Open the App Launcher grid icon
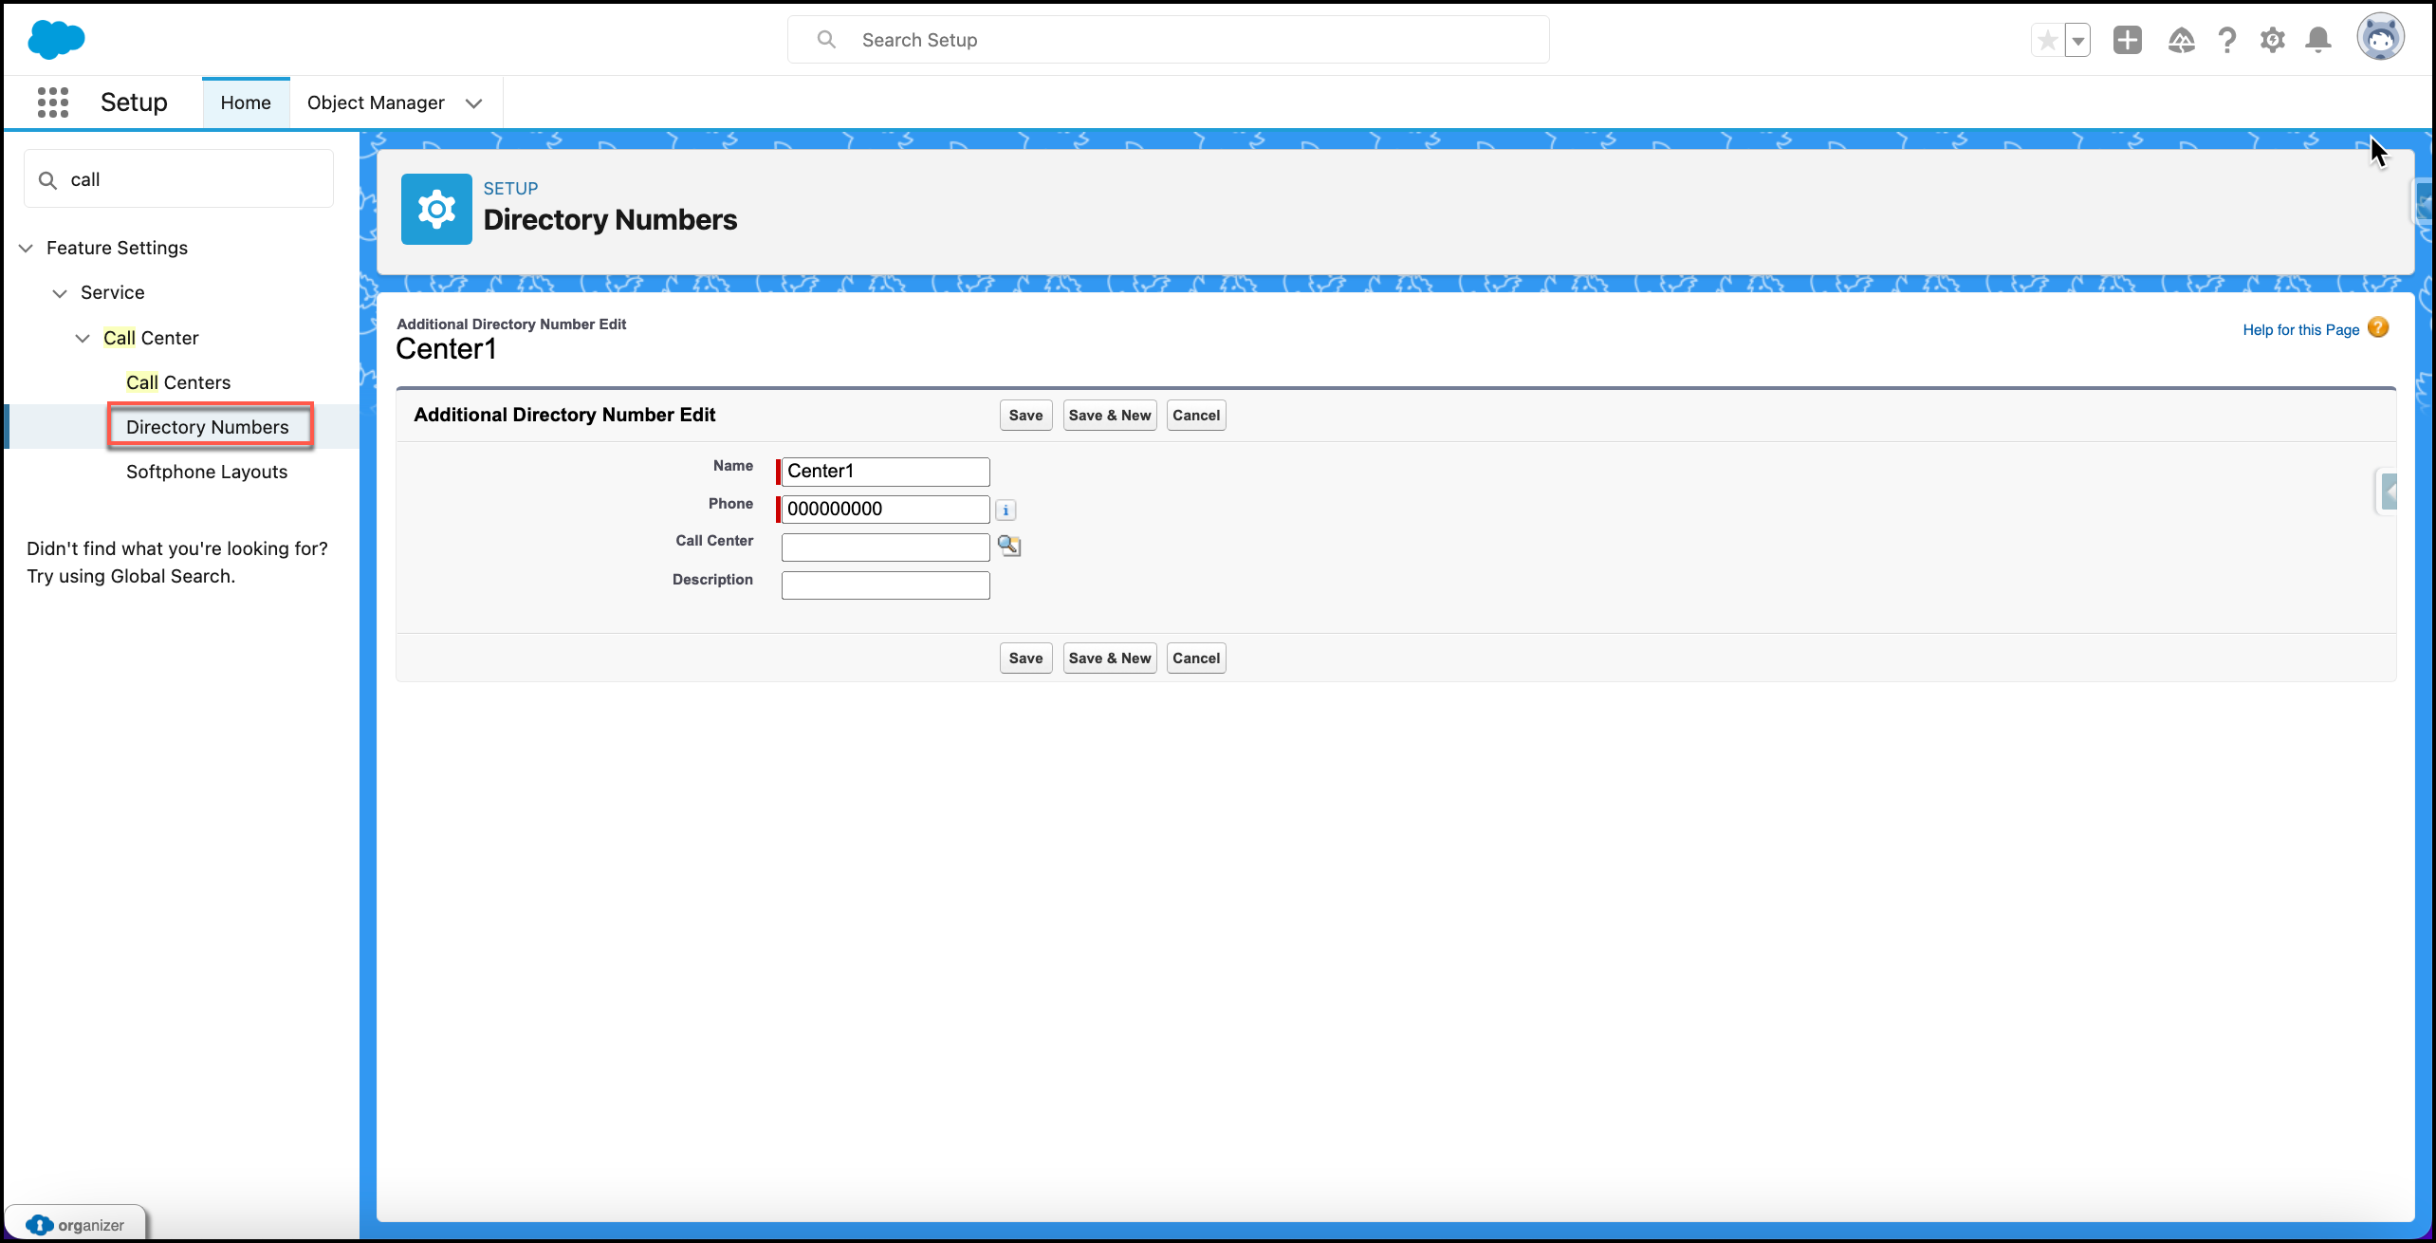2436x1243 pixels. pos(53,102)
